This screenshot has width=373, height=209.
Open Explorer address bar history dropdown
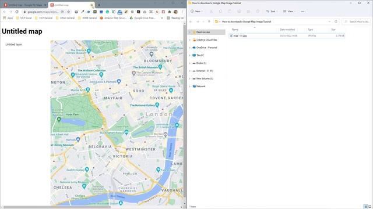point(329,21)
